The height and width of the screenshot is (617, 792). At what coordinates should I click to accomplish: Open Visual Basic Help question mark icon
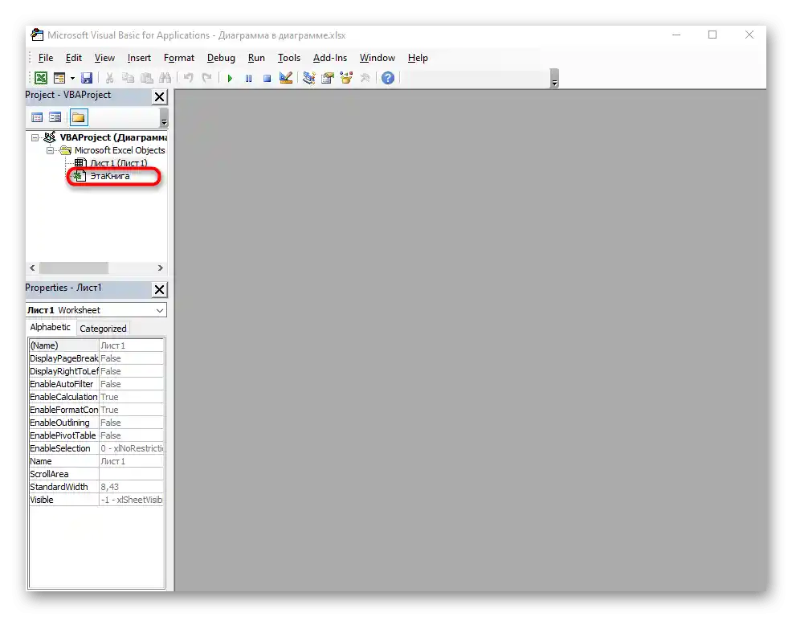[388, 78]
